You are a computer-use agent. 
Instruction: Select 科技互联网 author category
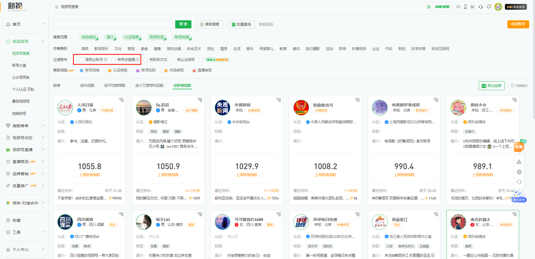440,49
